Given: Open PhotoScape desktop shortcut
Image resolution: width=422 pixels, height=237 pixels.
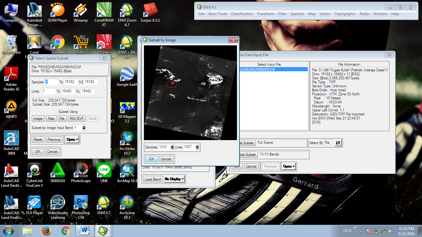Looking at the screenshot, I should click(81, 173).
